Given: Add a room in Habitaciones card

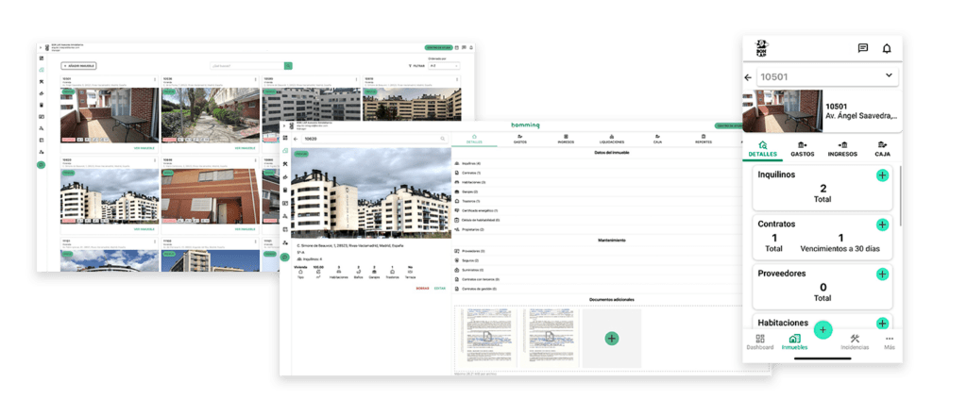Looking at the screenshot, I should tap(883, 323).
